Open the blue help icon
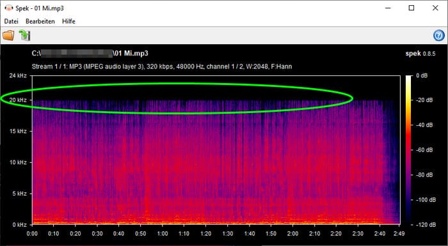448x246 pixels. click(x=439, y=36)
